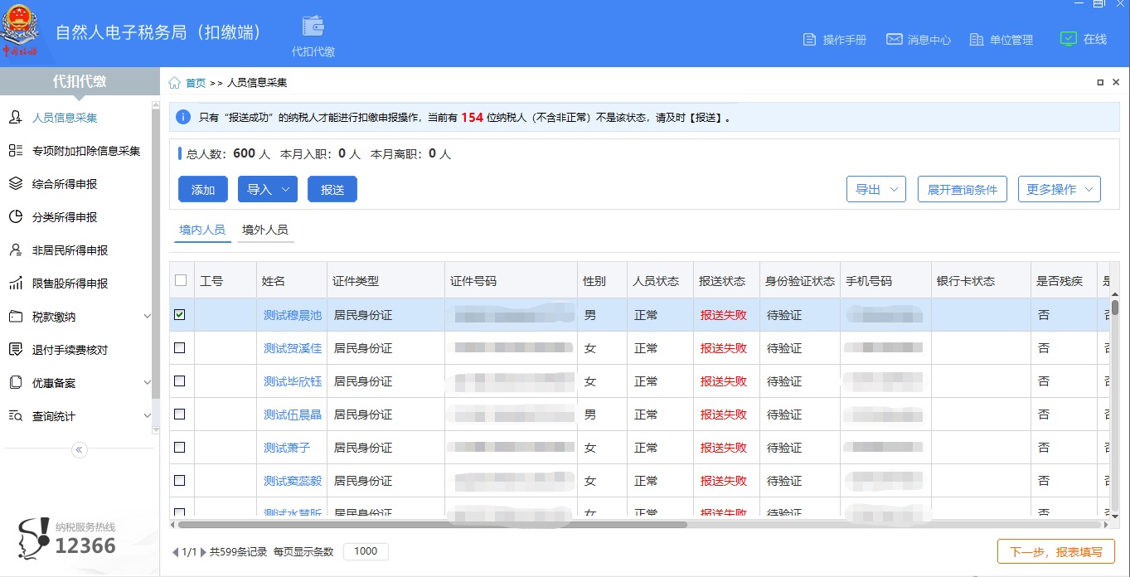Switch to the 境外人员 tab
The height and width of the screenshot is (577, 1130).
click(x=265, y=230)
